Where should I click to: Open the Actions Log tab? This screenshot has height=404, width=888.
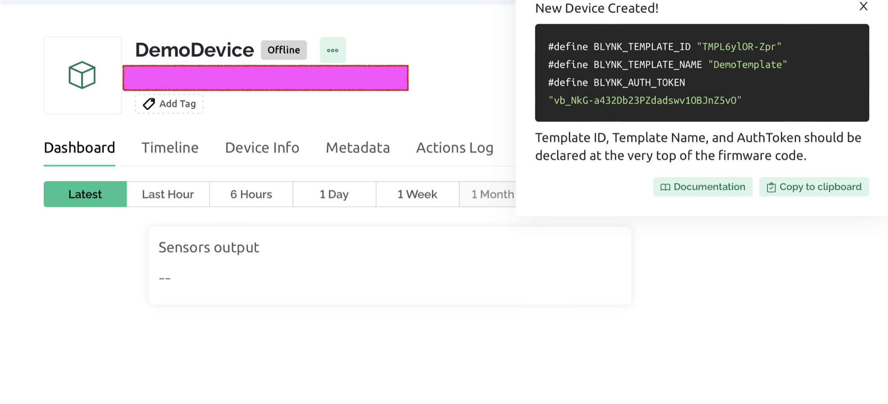pyautogui.click(x=455, y=148)
